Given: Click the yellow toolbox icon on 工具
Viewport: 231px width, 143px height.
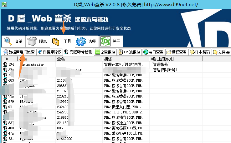Looking at the screenshot, I should (56, 42).
